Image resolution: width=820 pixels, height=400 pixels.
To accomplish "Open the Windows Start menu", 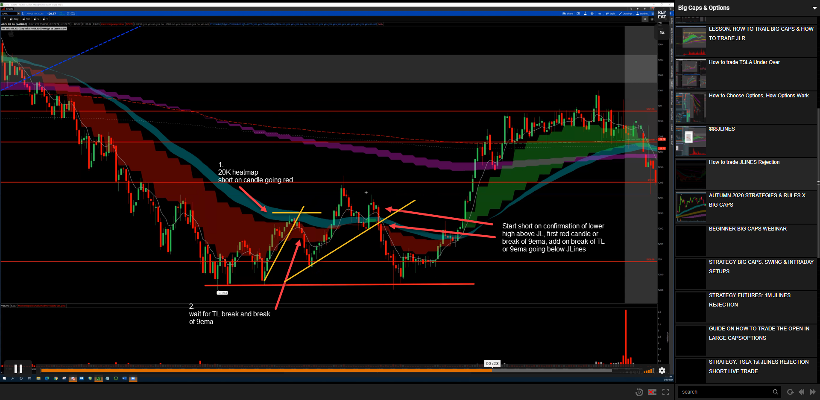I will (x=4, y=379).
